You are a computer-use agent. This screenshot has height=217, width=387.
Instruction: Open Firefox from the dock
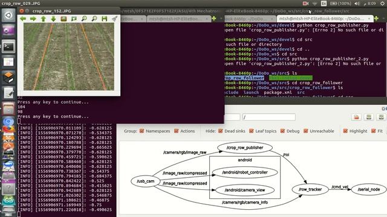pos(8,129)
